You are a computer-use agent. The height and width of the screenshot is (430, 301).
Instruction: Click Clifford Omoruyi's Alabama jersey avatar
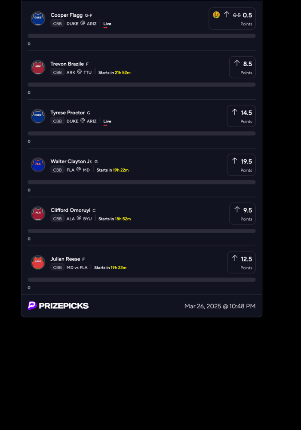click(38, 214)
